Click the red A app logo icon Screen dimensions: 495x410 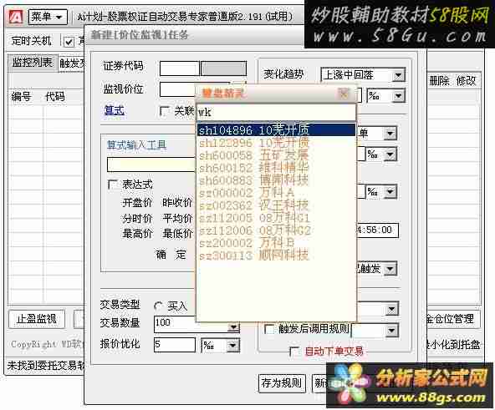pyautogui.click(x=16, y=17)
